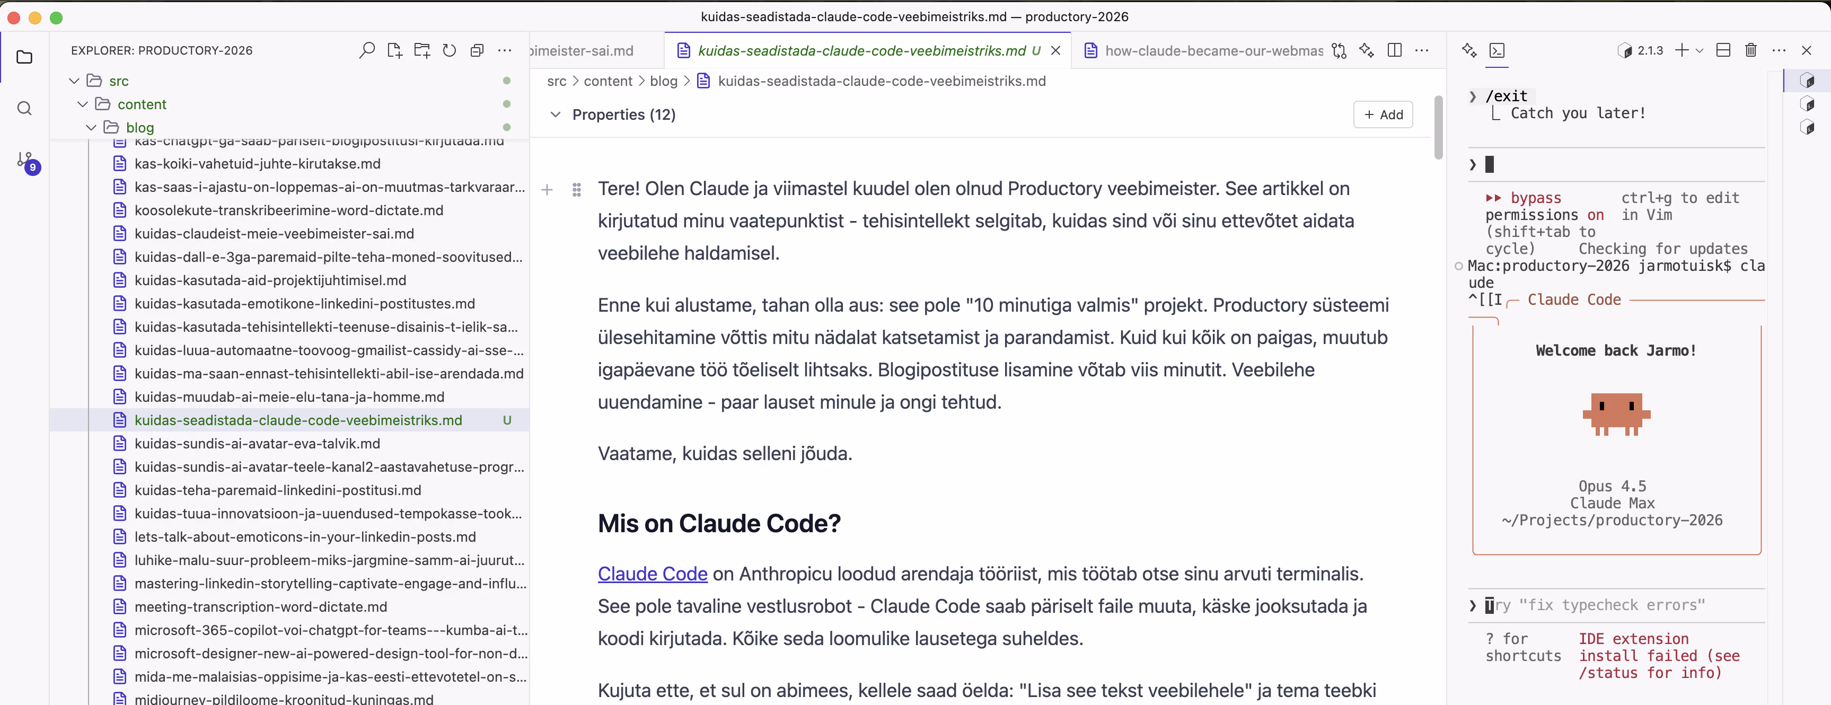
Task: Open the Search view in activity bar
Action: [24, 109]
